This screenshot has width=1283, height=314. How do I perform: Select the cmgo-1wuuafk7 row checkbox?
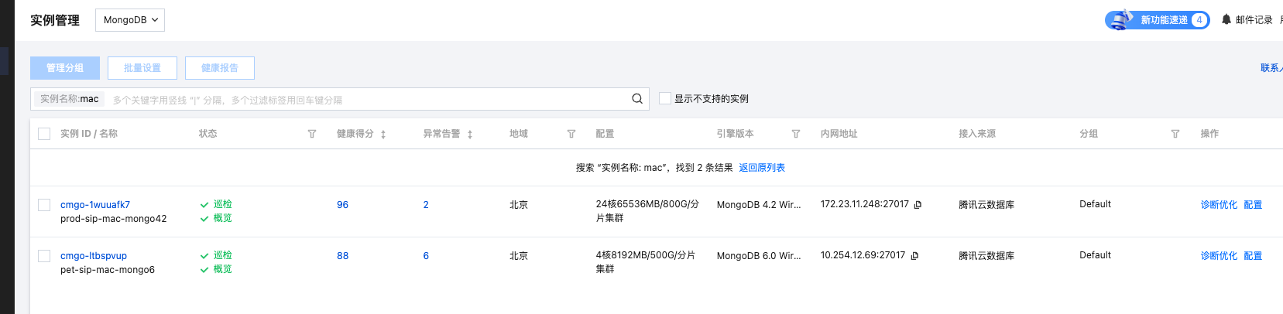[x=44, y=205]
